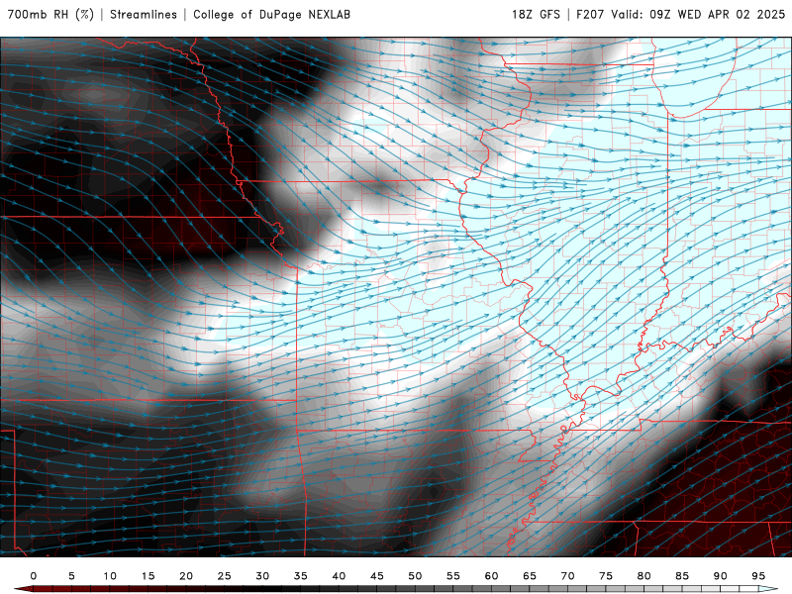Click the 'Valid: 09Z WED APR 02 2025' text
The image size is (792, 594).
(698, 15)
